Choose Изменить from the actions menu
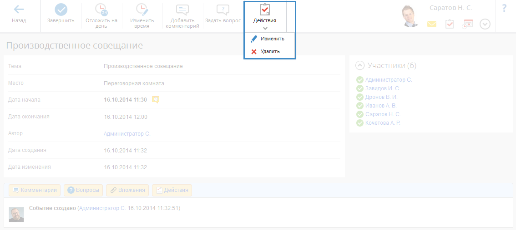 267,39
